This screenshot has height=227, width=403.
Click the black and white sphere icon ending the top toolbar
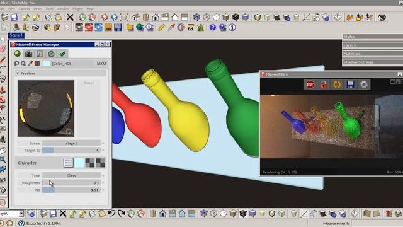382,17
